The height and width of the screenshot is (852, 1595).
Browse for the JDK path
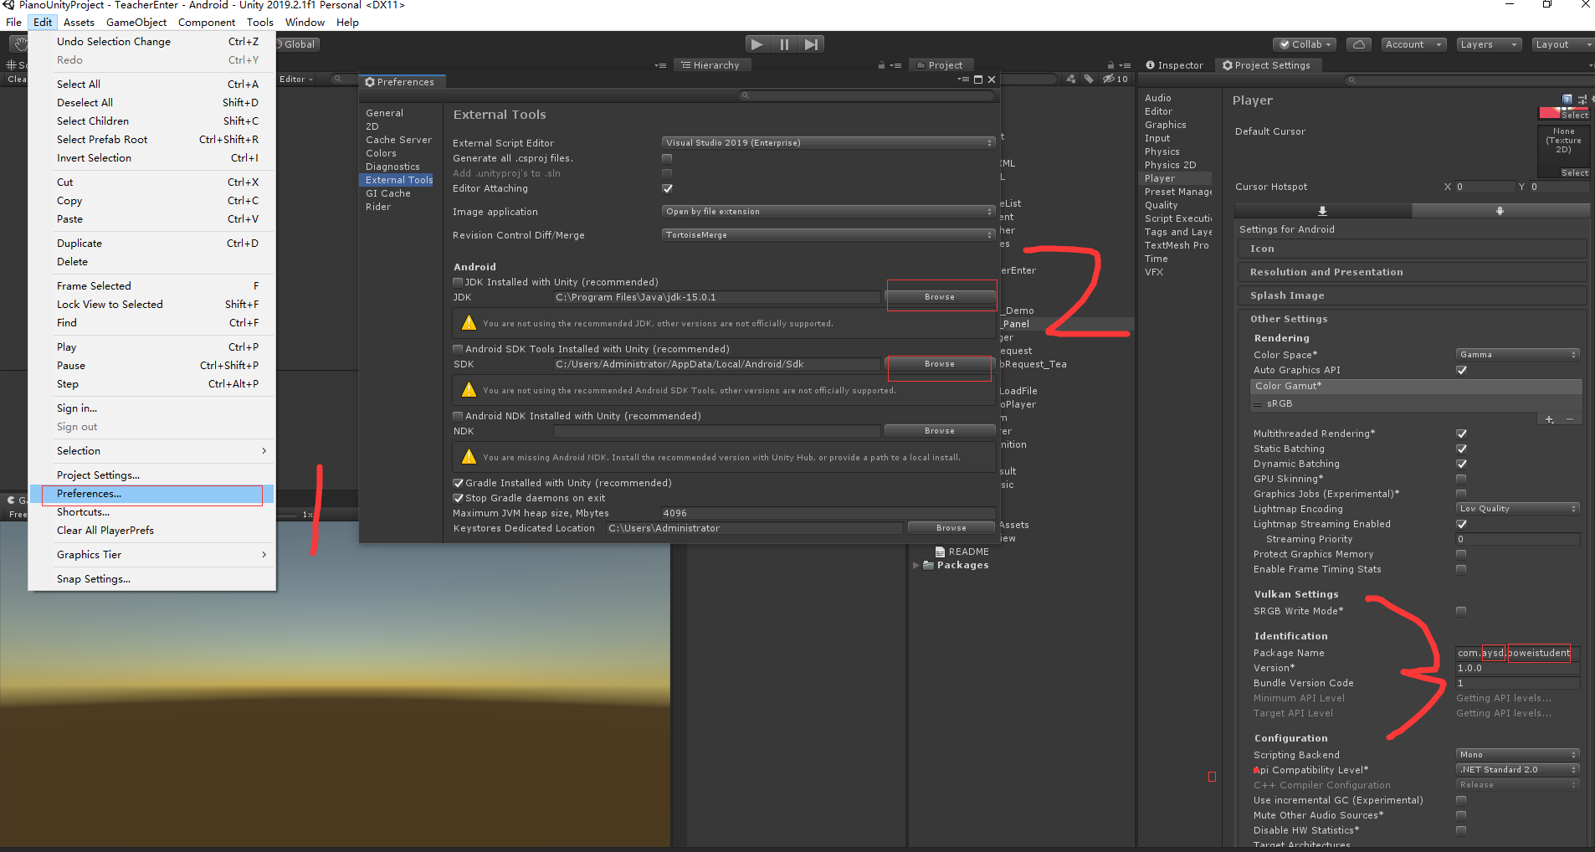click(940, 297)
